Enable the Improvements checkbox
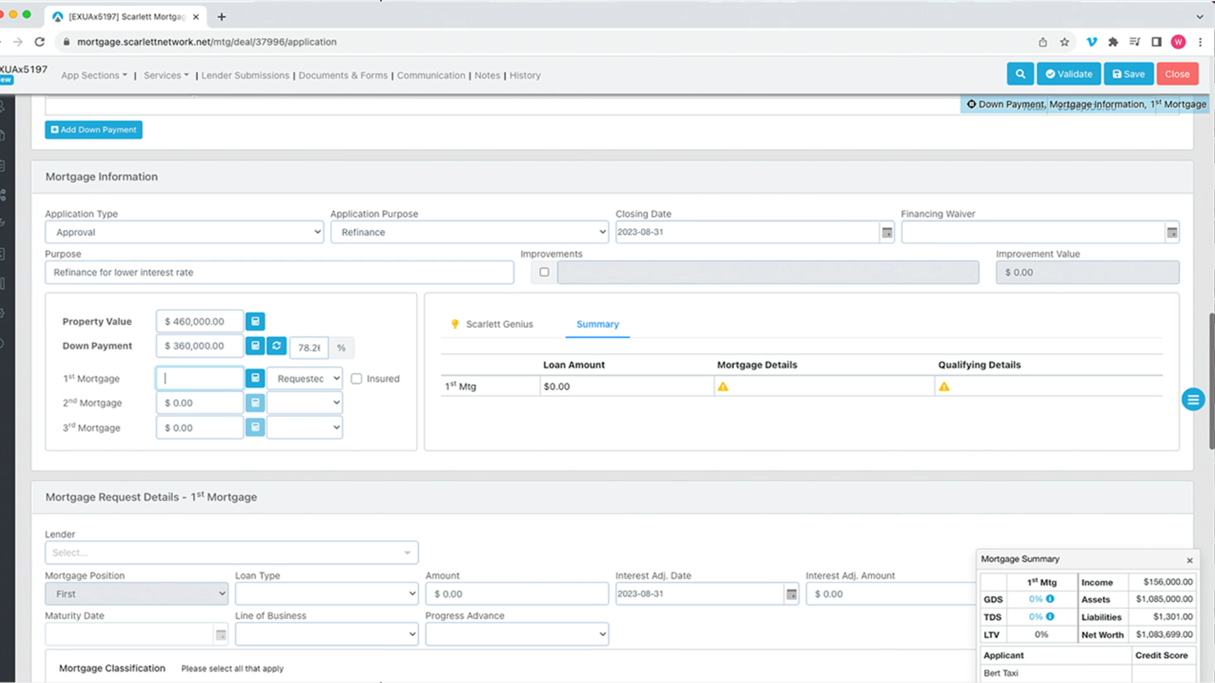 (x=544, y=272)
